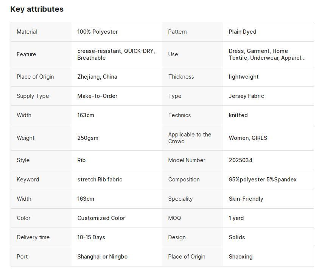Click the Shanghai or Ningbo port value
Image resolution: width=322 pixels, height=271 pixels.
click(103, 257)
